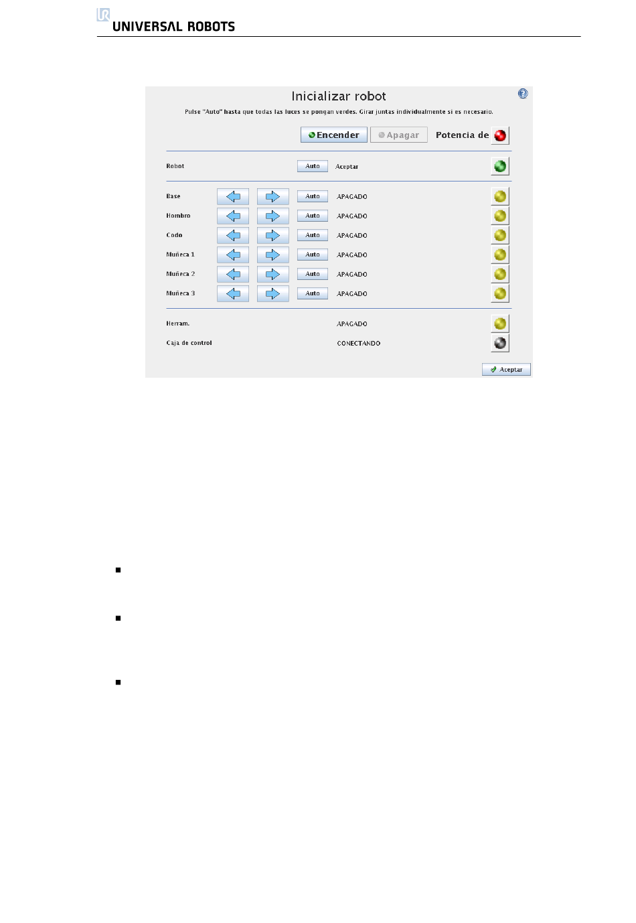Click the Hombro joint label
This screenshot has height=923, width=636.
(178, 216)
